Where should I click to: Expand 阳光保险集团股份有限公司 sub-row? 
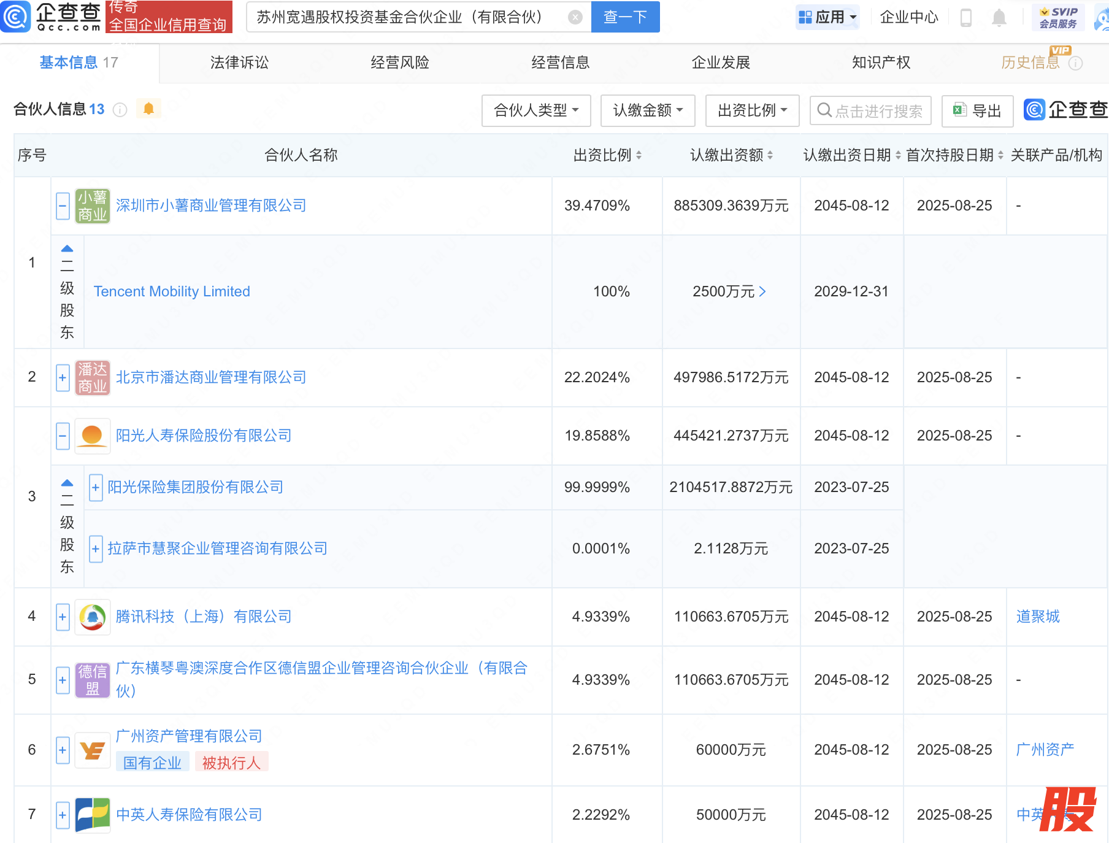point(96,488)
